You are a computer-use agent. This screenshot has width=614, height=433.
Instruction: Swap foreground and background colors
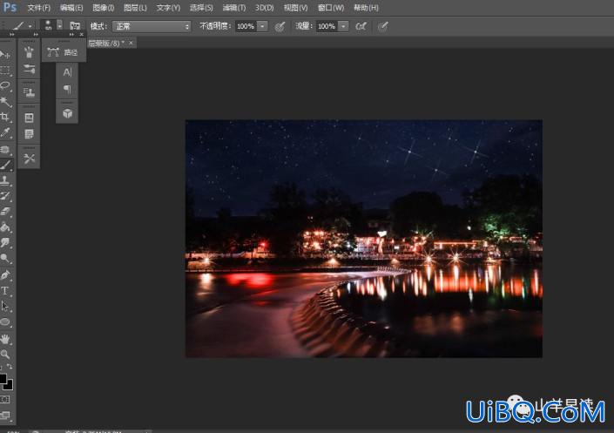pyautogui.click(x=10, y=367)
